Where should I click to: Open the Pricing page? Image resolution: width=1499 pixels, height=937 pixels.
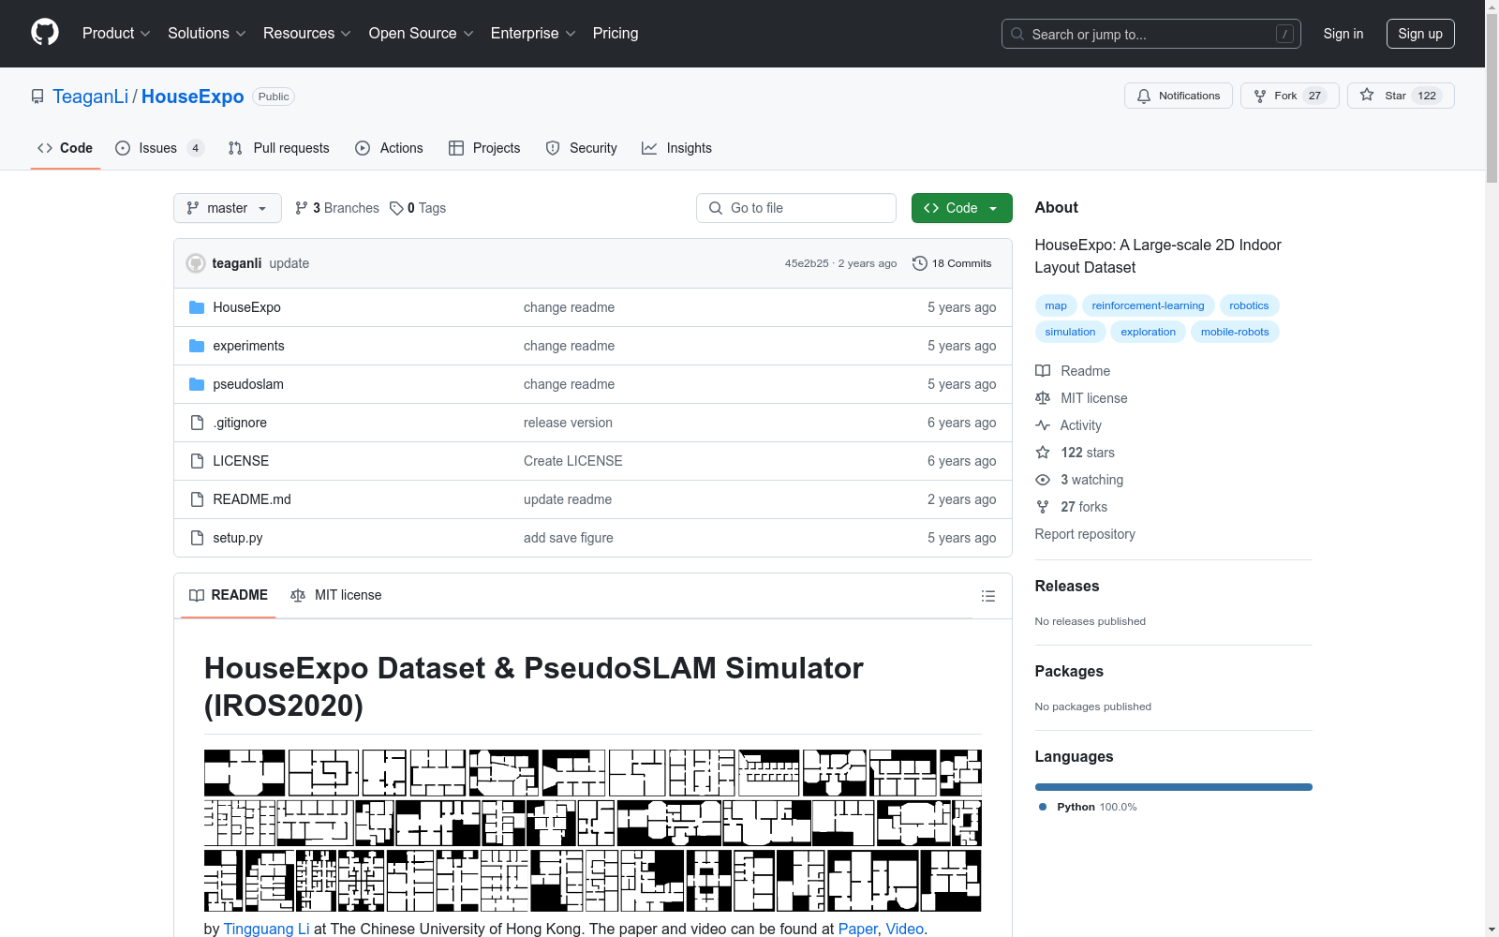(616, 33)
